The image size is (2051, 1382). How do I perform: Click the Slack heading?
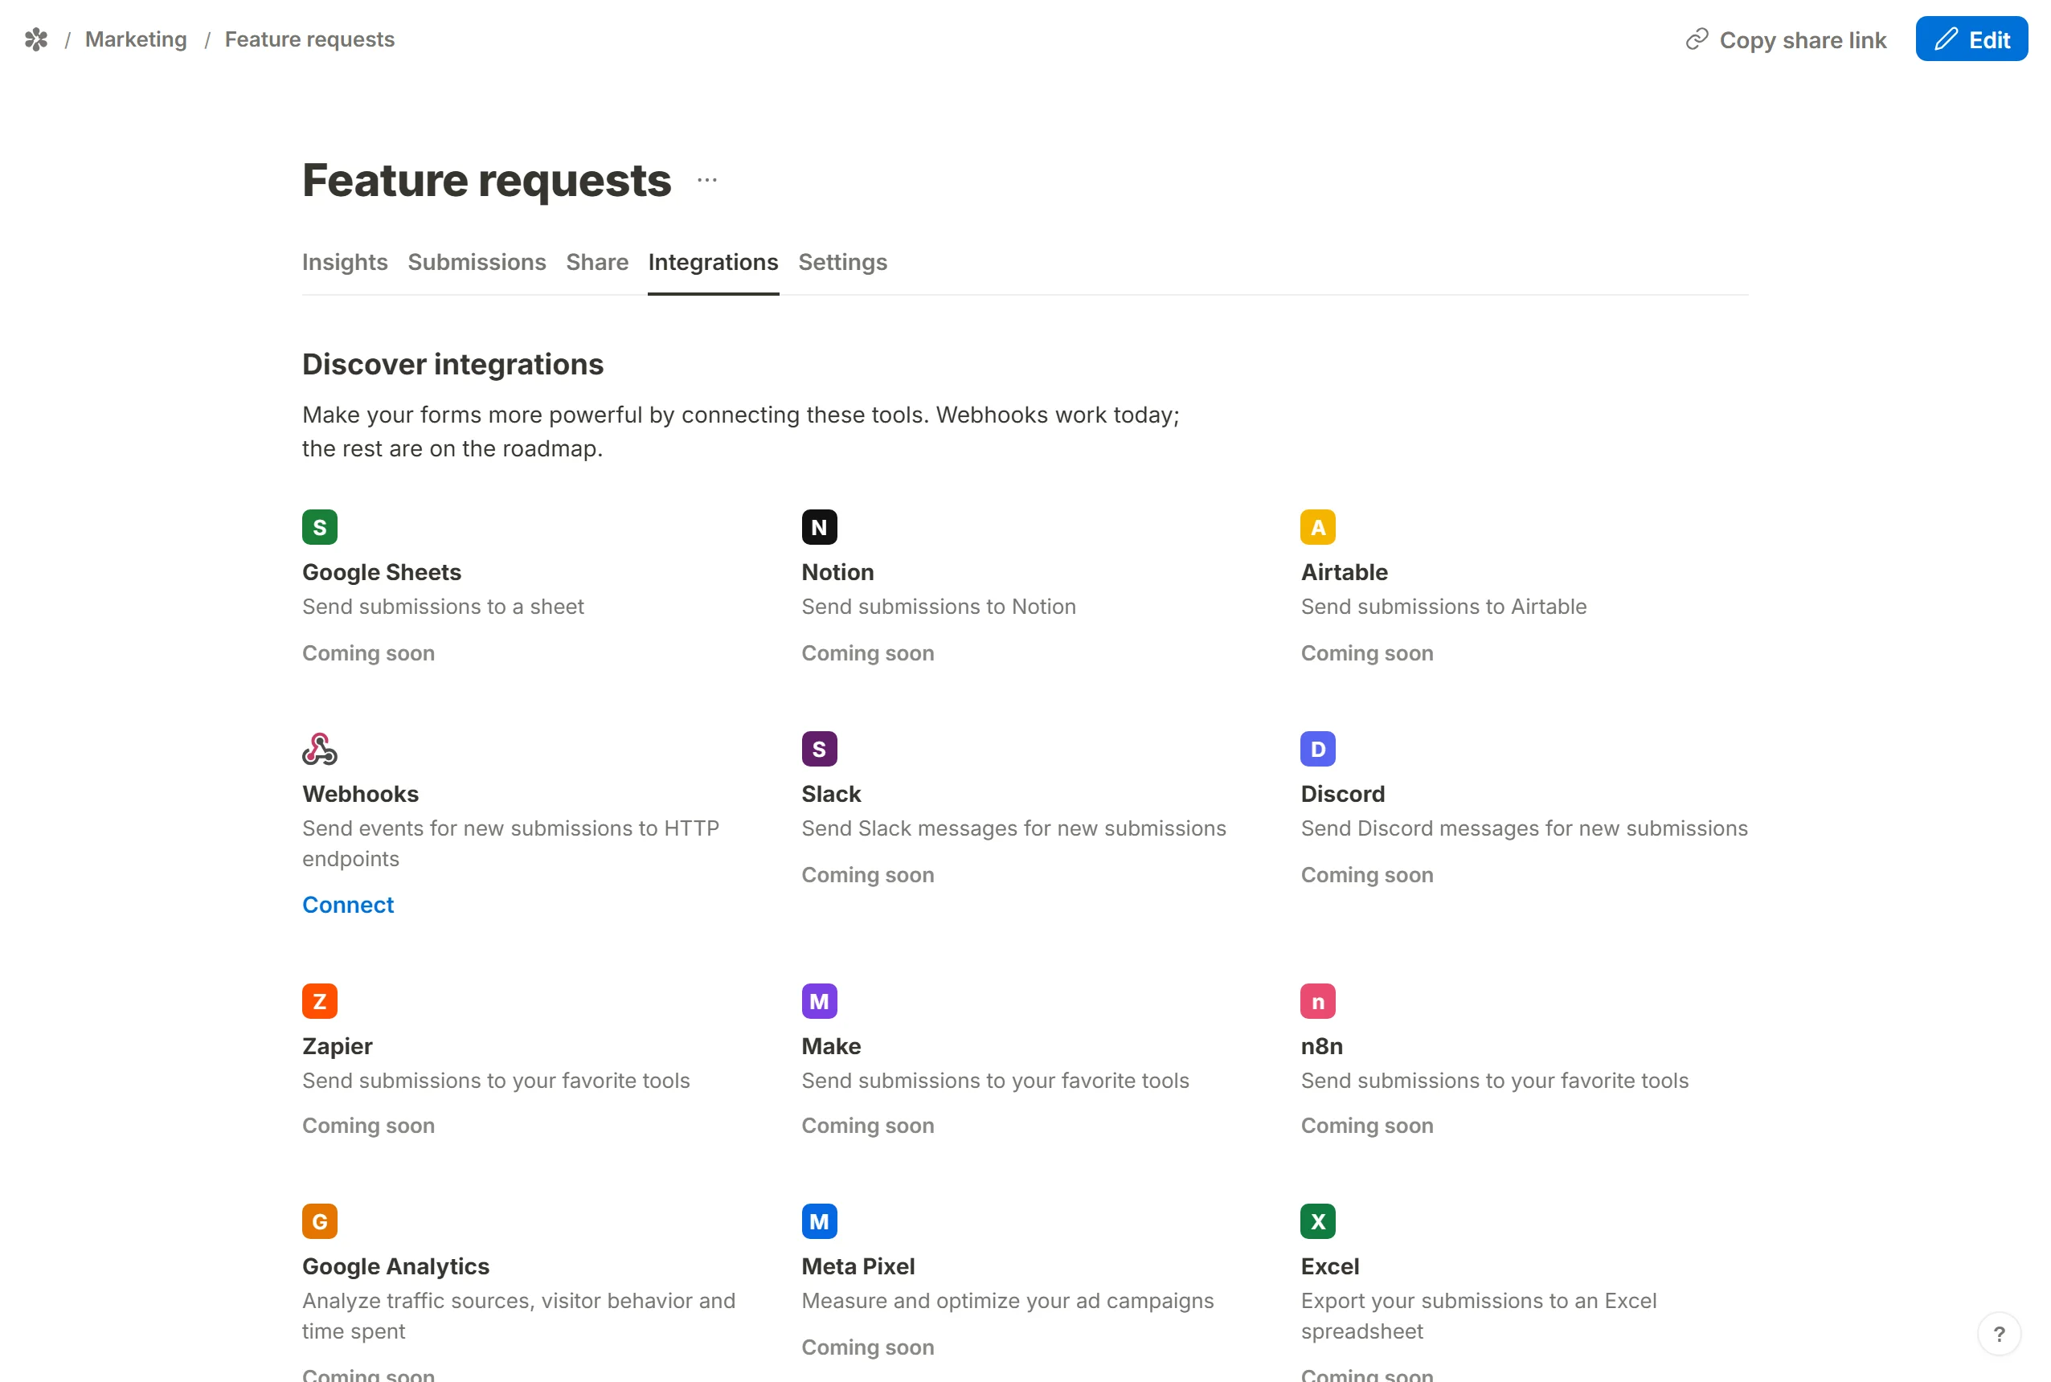831,793
